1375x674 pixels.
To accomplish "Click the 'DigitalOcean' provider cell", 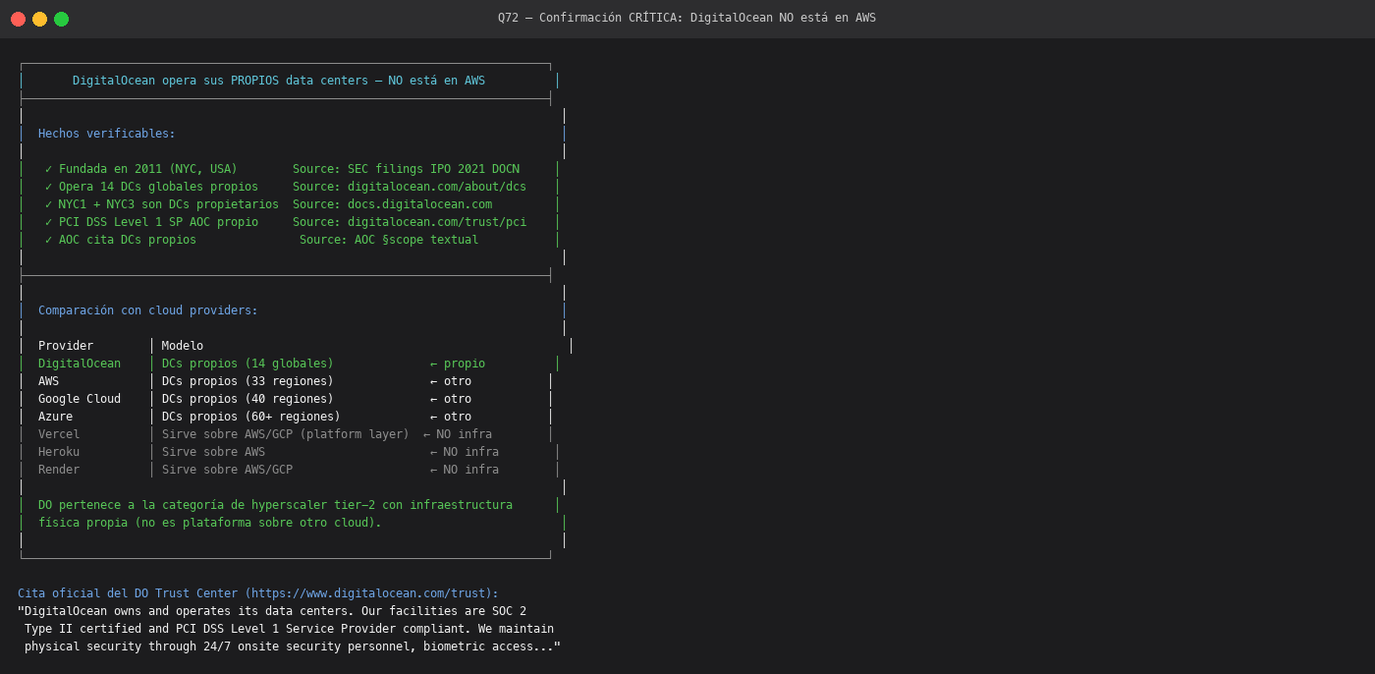I will pos(80,364).
